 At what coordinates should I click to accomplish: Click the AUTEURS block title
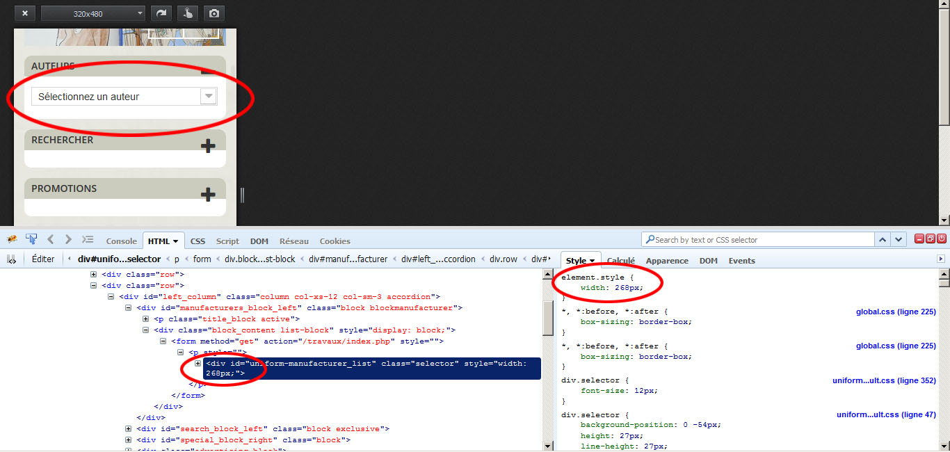pyautogui.click(x=53, y=66)
